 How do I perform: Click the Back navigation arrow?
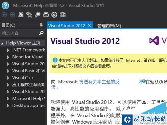pos(4,15)
